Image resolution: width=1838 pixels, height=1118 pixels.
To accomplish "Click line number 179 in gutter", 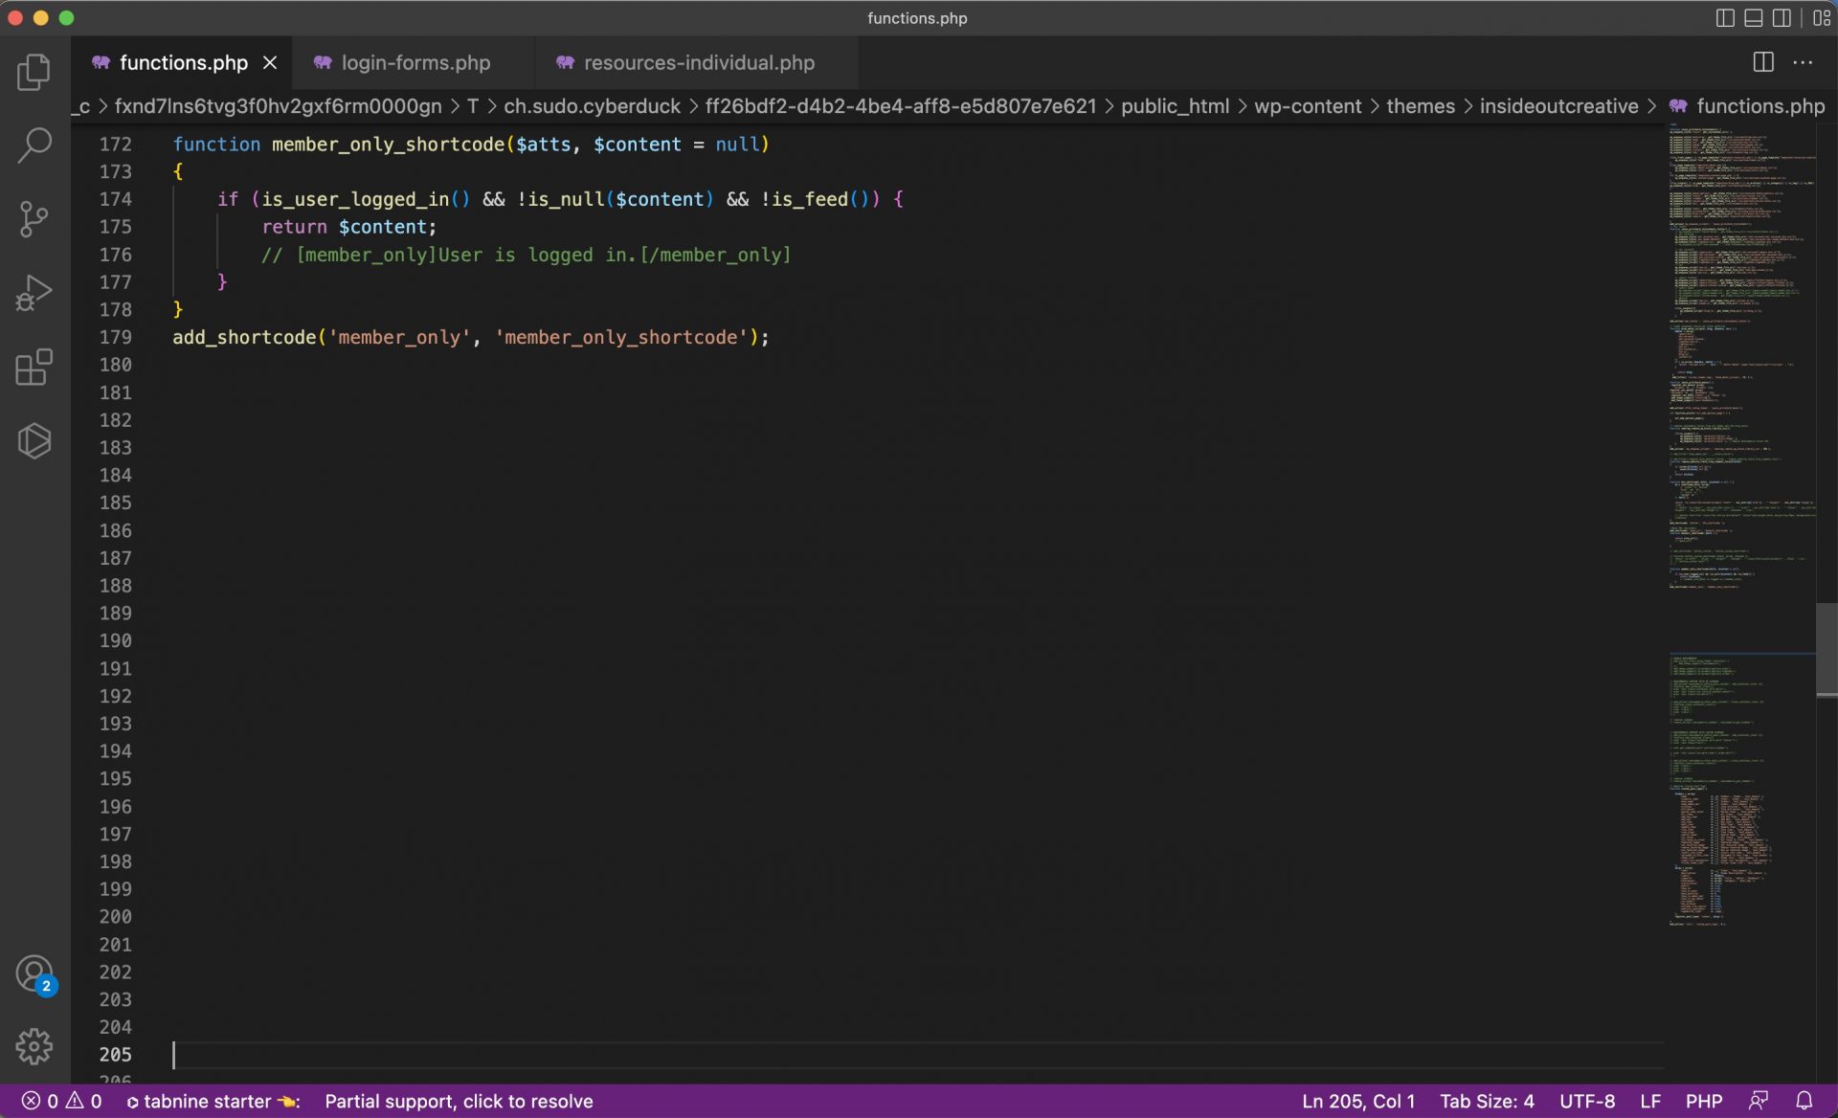I will point(116,337).
